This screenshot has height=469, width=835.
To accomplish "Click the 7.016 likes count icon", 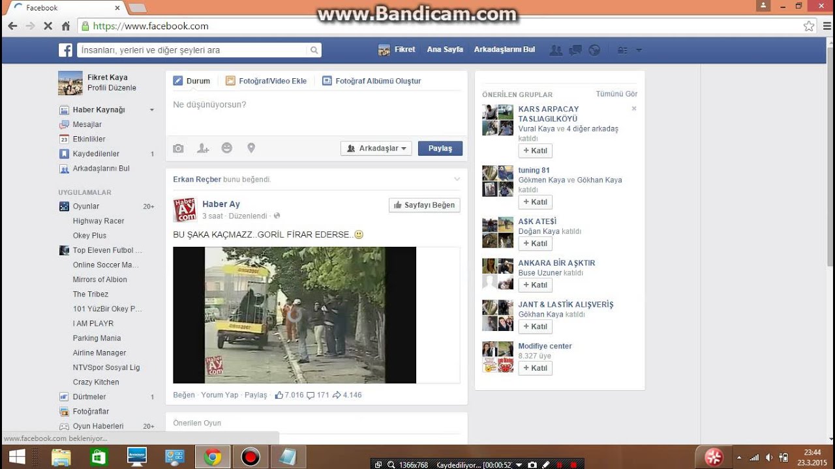I will click(x=279, y=395).
